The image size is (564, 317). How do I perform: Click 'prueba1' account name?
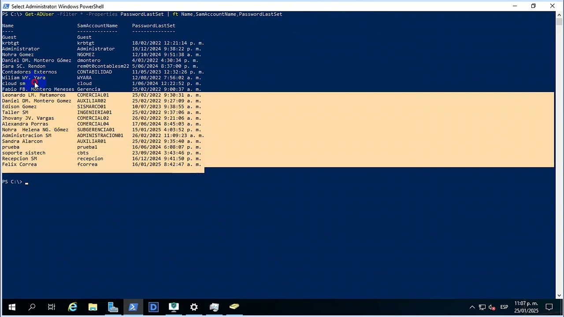[x=87, y=147]
